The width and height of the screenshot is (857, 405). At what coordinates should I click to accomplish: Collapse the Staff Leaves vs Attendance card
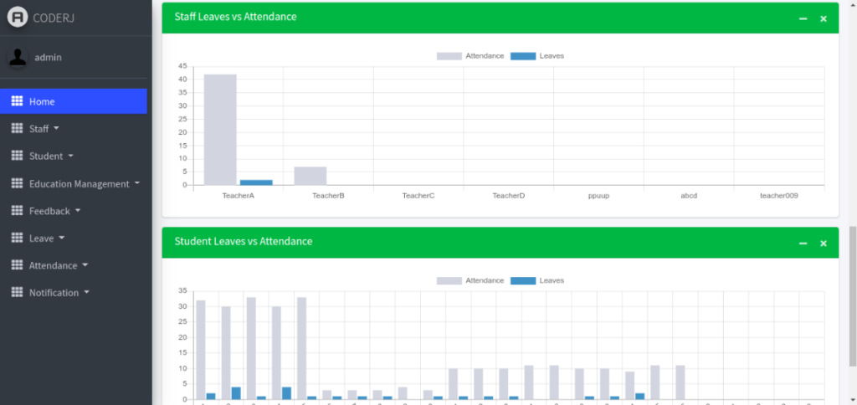click(803, 18)
